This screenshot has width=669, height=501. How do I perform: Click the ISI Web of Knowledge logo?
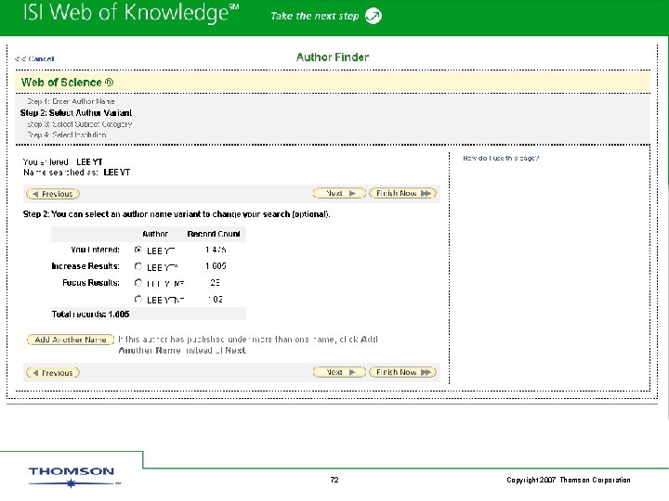coord(131,13)
